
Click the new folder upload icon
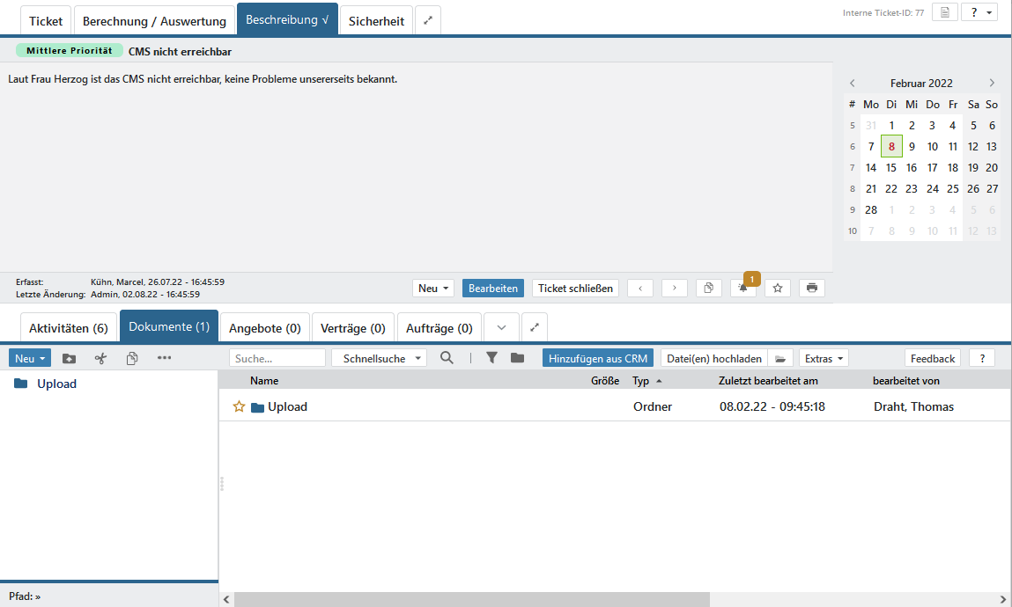click(69, 358)
